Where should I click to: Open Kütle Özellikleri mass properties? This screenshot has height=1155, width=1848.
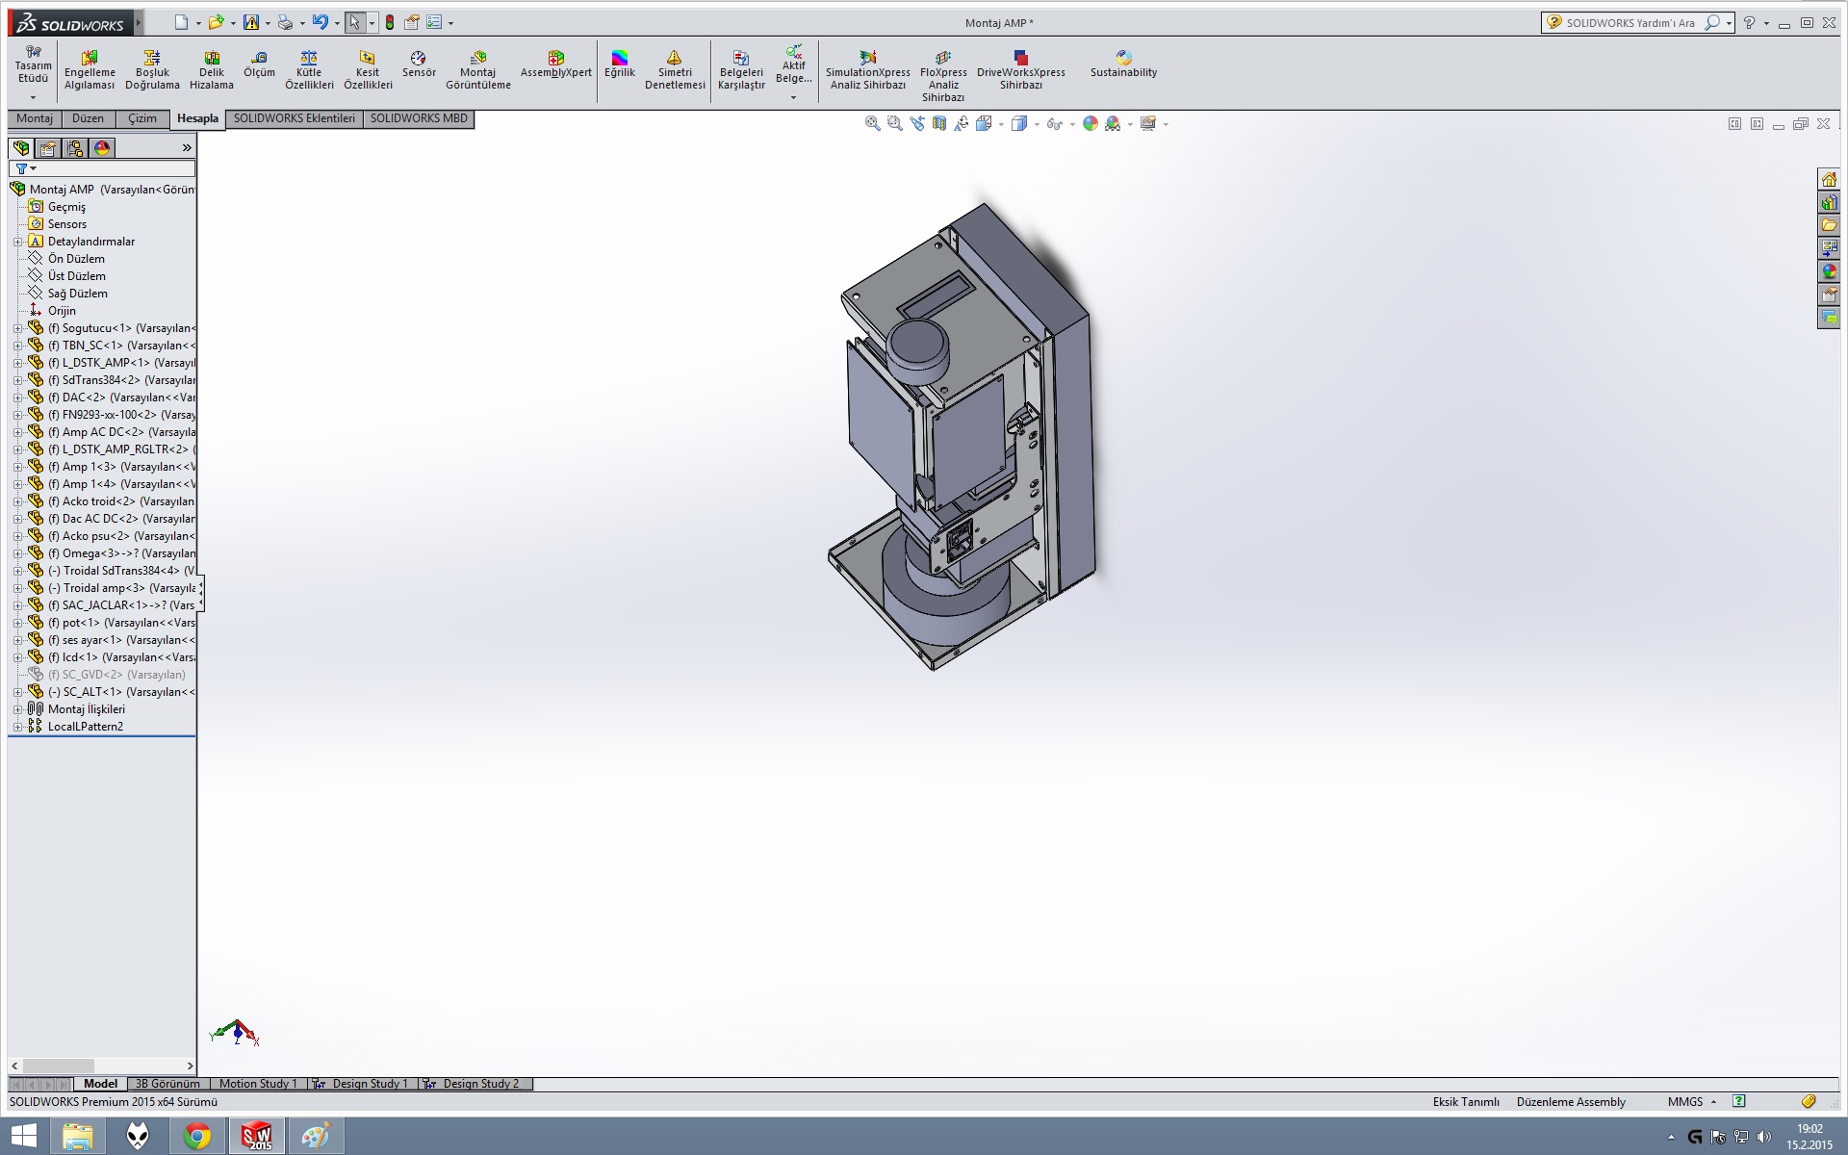[x=309, y=70]
